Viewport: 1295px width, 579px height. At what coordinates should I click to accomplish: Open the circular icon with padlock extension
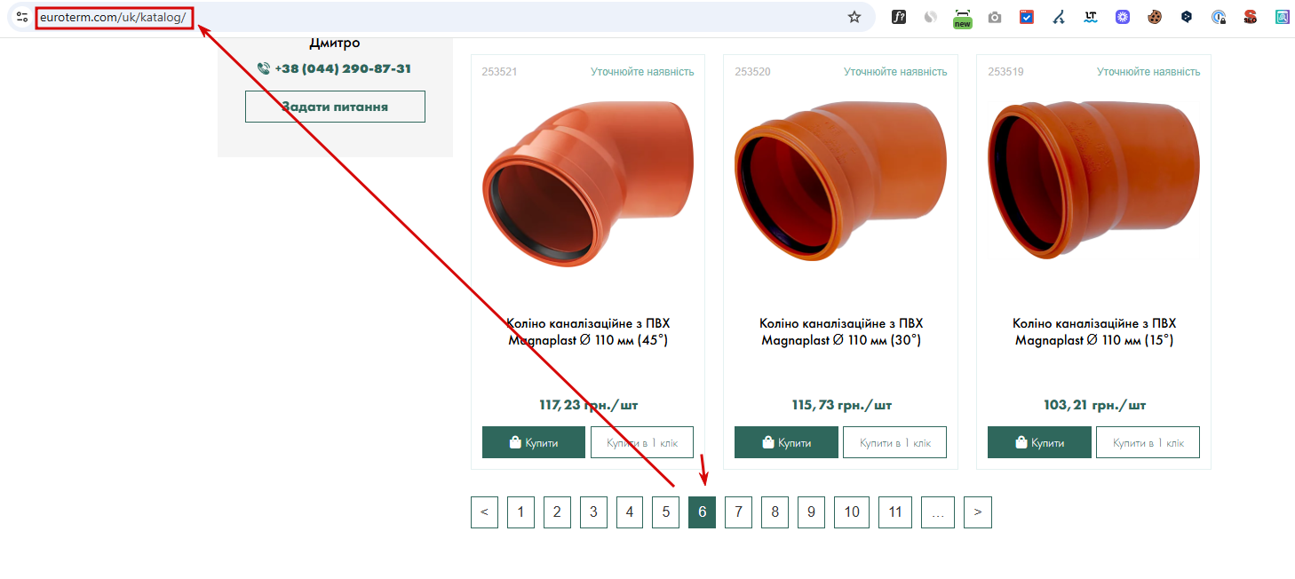coord(1219,17)
